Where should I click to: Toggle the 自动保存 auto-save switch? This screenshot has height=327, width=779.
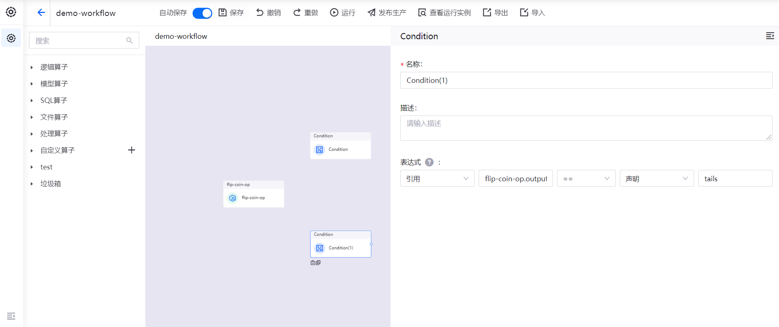point(202,13)
